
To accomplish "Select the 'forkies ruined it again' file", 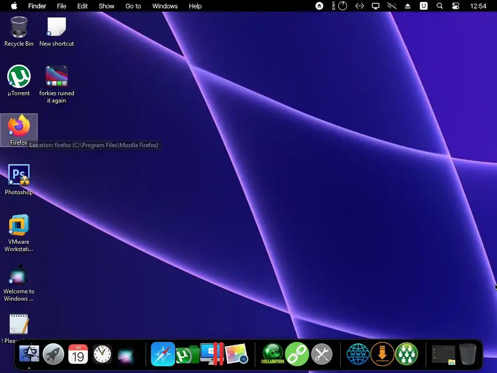I will pos(56,84).
